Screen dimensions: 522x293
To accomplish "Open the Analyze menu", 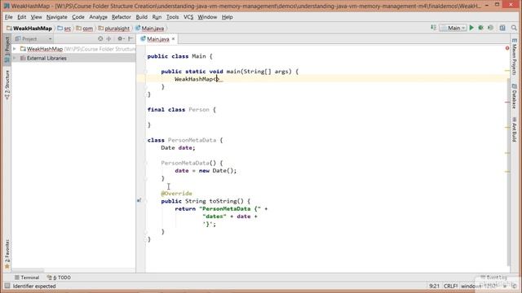I will [98, 17].
